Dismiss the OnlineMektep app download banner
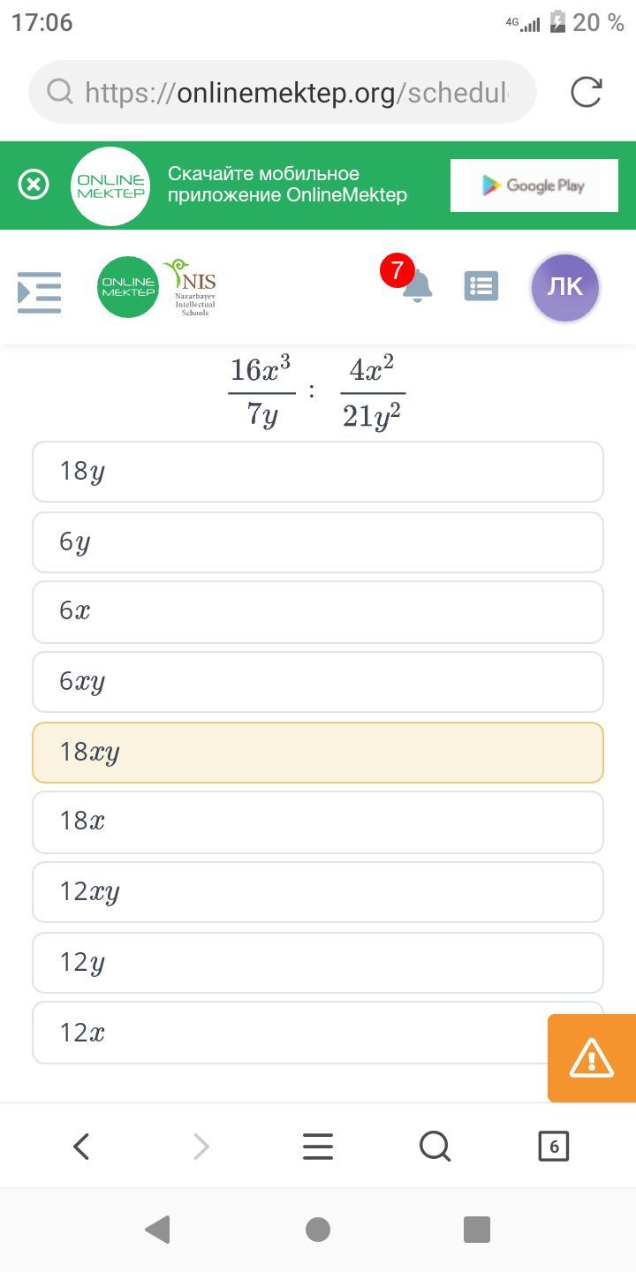The image size is (636, 1272). tap(34, 185)
